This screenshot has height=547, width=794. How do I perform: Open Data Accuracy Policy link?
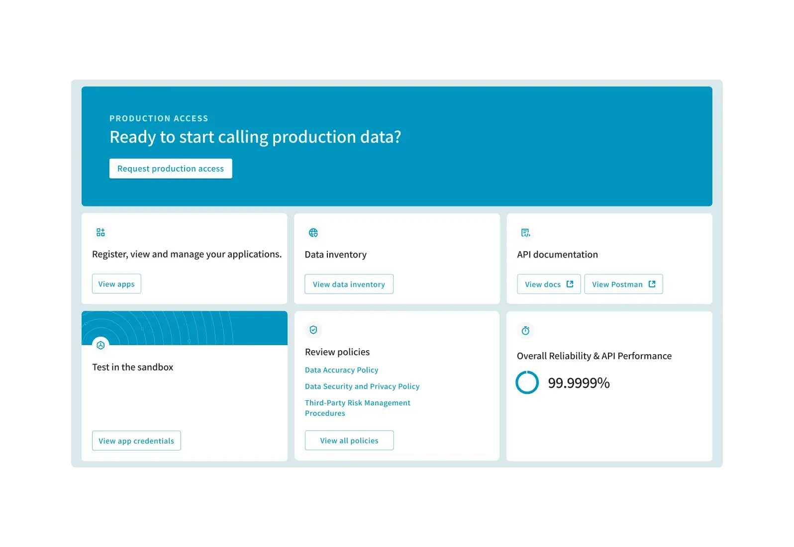(342, 370)
